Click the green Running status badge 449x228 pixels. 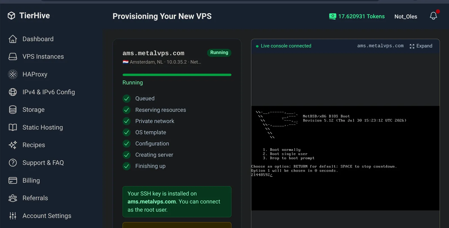click(219, 53)
